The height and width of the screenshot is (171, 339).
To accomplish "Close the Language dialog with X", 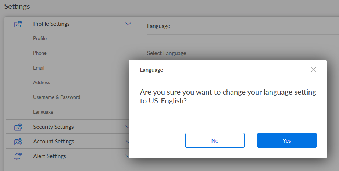I will [x=313, y=70].
